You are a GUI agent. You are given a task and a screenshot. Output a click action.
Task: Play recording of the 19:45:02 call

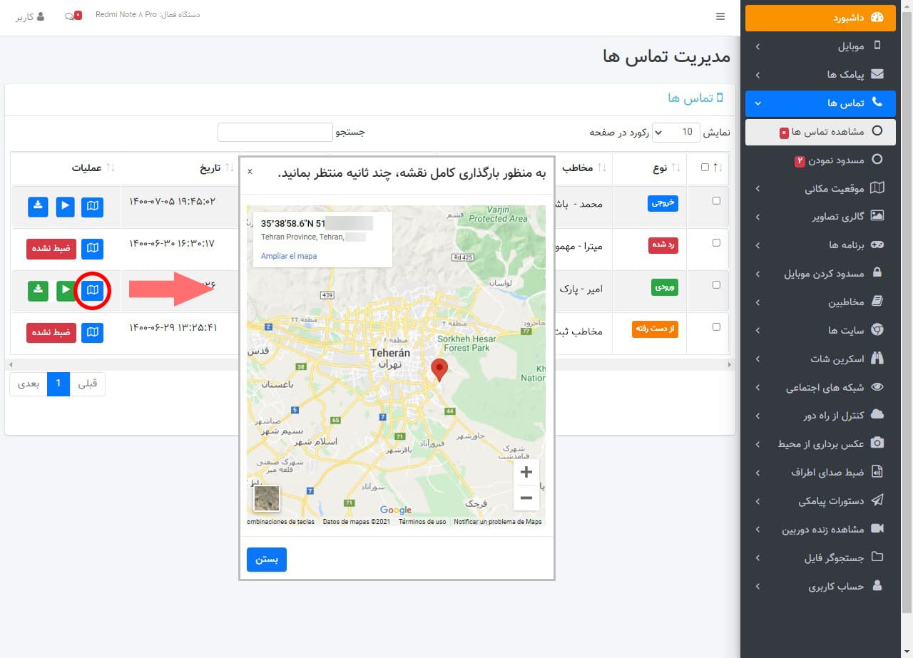(x=66, y=207)
